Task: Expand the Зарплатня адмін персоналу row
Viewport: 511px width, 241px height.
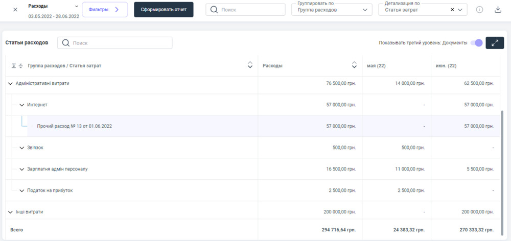Action: click(21, 169)
